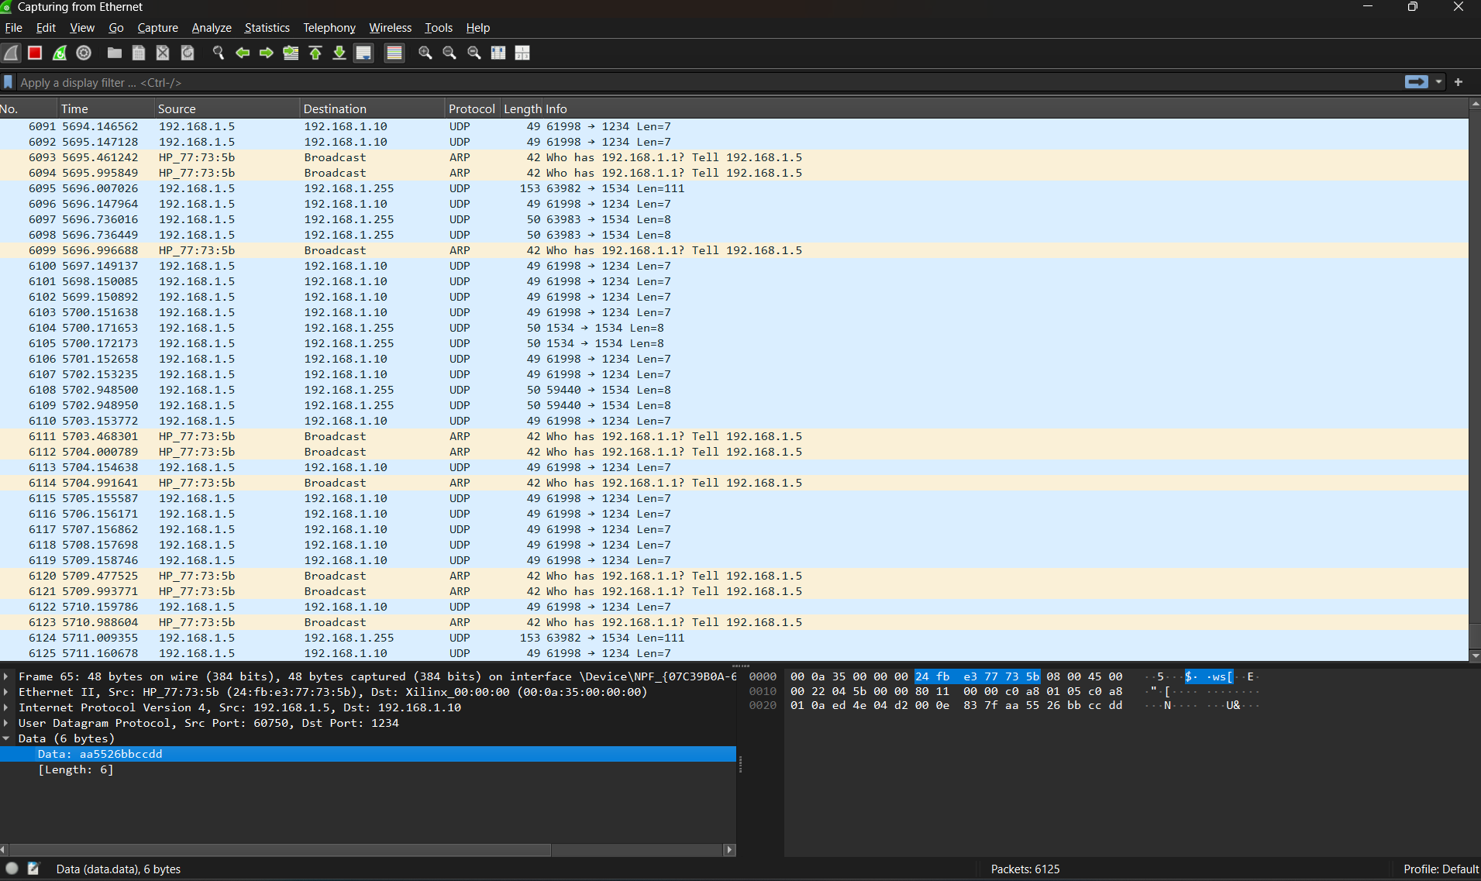Stop the running capture with red square

coord(35,53)
